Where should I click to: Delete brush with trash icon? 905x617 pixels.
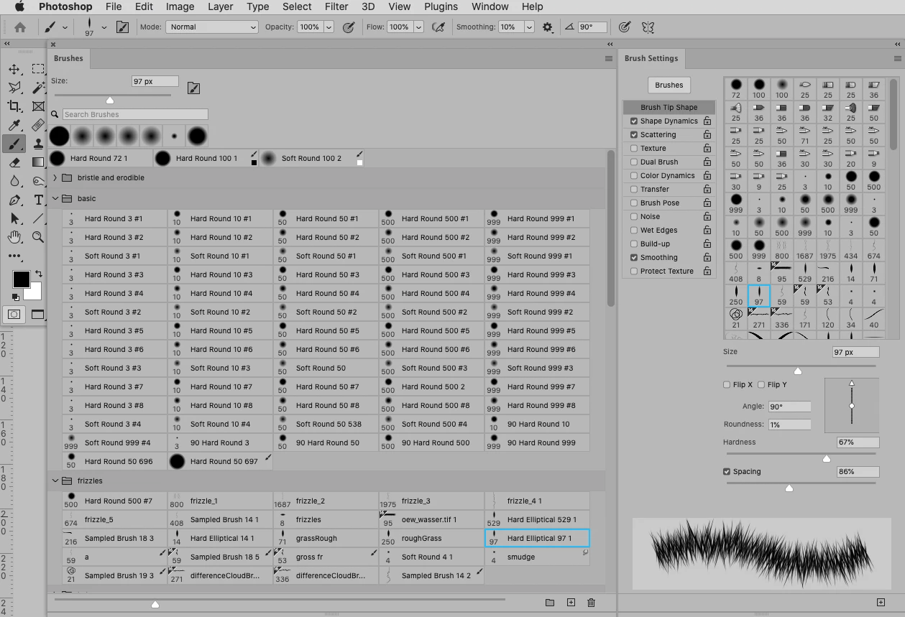591,603
